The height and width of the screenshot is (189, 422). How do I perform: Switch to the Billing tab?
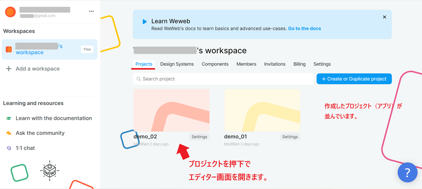[x=299, y=64]
